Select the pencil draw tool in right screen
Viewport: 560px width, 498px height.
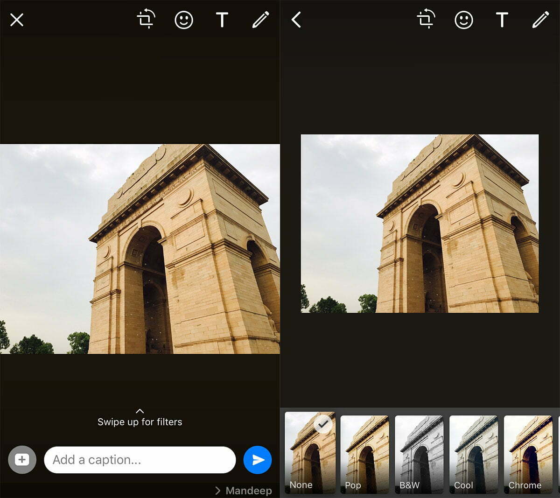coord(540,20)
